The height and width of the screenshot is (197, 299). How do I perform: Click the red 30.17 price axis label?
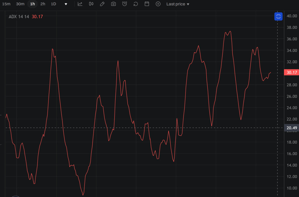point(291,73)
